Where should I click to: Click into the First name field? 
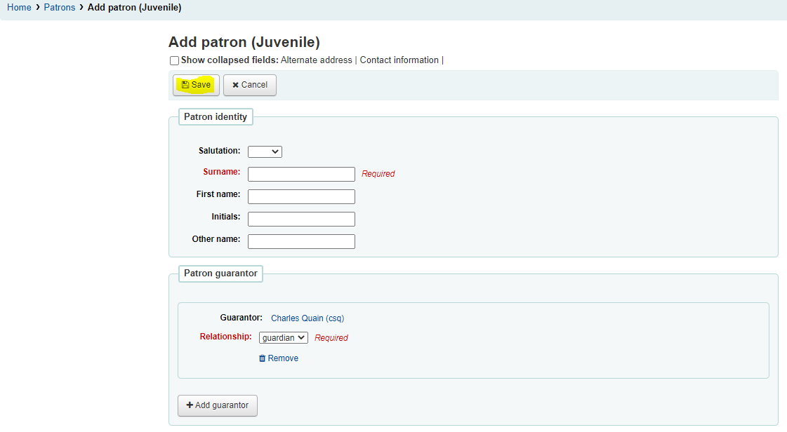tap(301, 196)
